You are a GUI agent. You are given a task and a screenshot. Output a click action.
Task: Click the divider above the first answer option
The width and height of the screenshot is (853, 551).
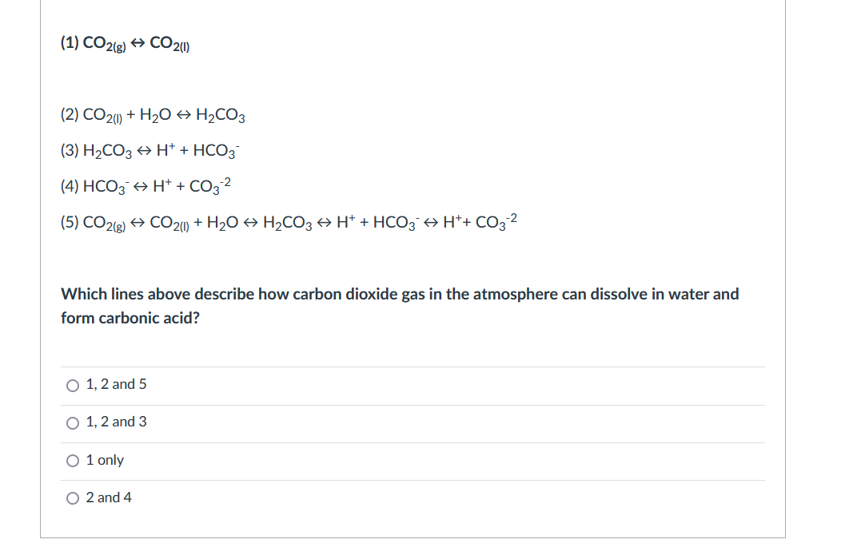click(413, 366)
